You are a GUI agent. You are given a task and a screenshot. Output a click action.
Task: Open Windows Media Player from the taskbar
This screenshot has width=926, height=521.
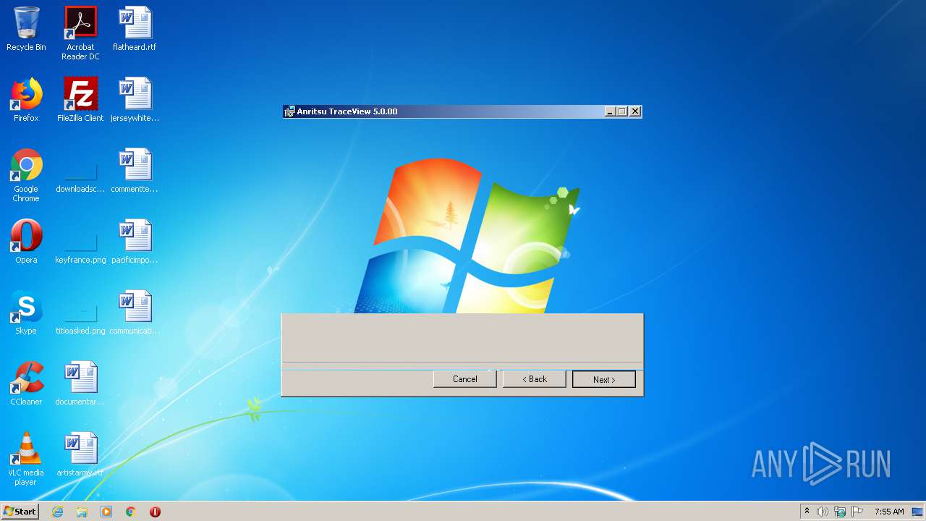point(106,512)
